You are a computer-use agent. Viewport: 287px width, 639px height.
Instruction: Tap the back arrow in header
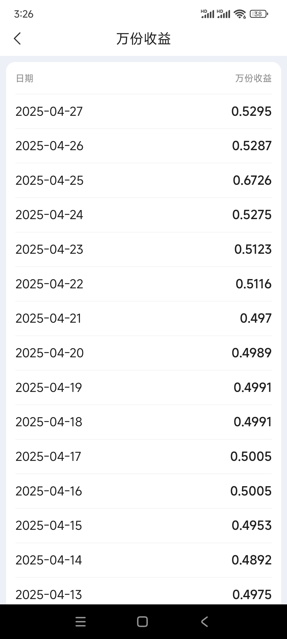point(17,39)
